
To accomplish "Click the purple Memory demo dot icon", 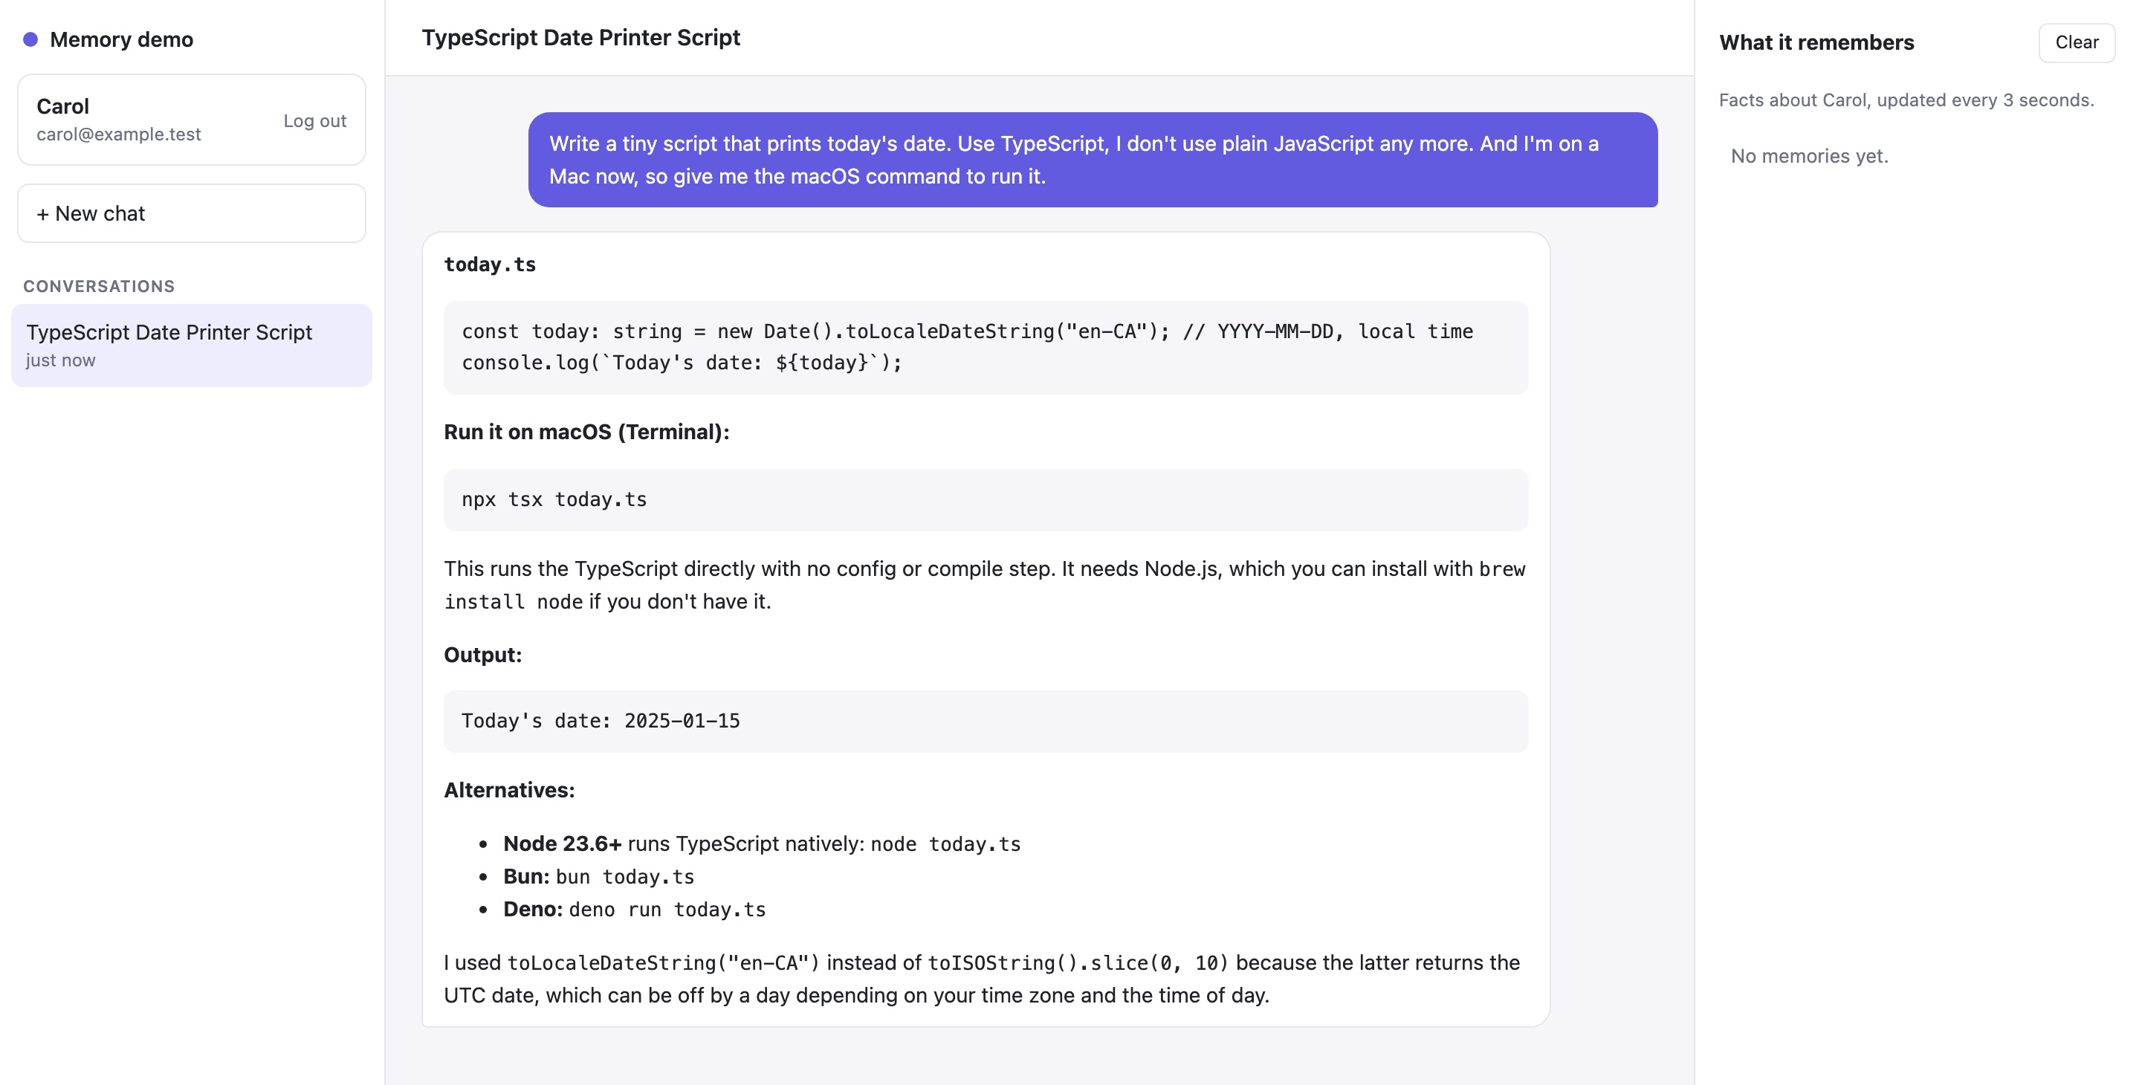I will (x=30, y=40).
